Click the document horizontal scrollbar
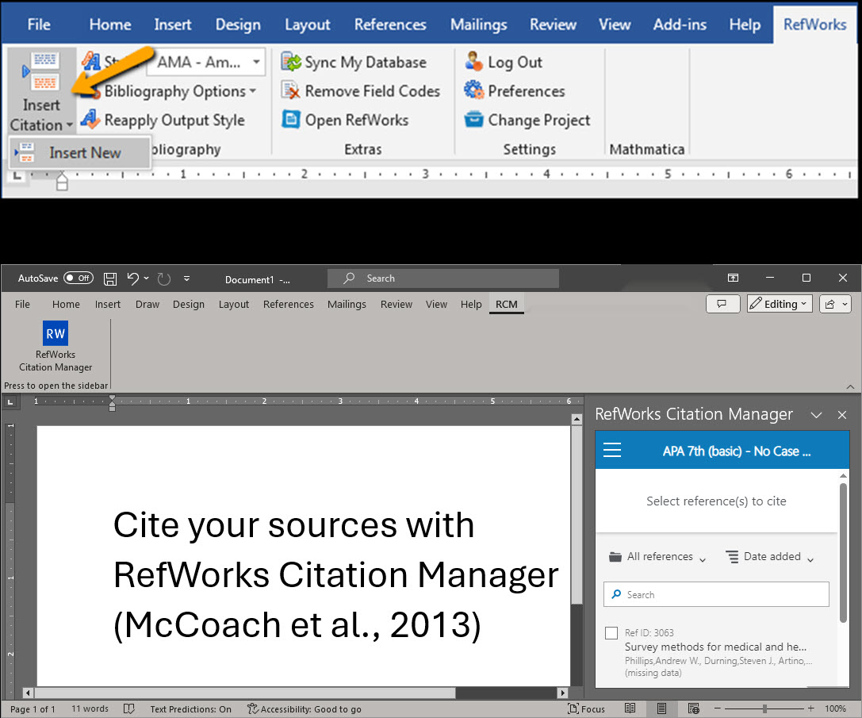This screenshot has height=718, width=862. [244, 693]
